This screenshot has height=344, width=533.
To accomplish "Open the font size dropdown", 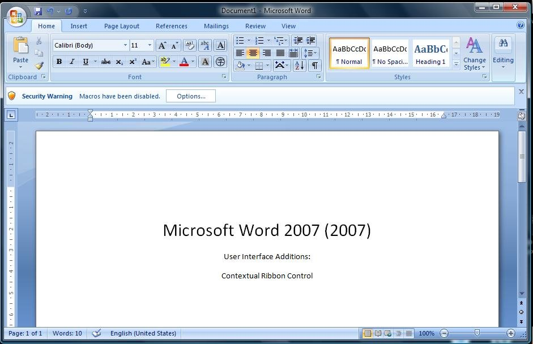I will (x=150, y=45).
